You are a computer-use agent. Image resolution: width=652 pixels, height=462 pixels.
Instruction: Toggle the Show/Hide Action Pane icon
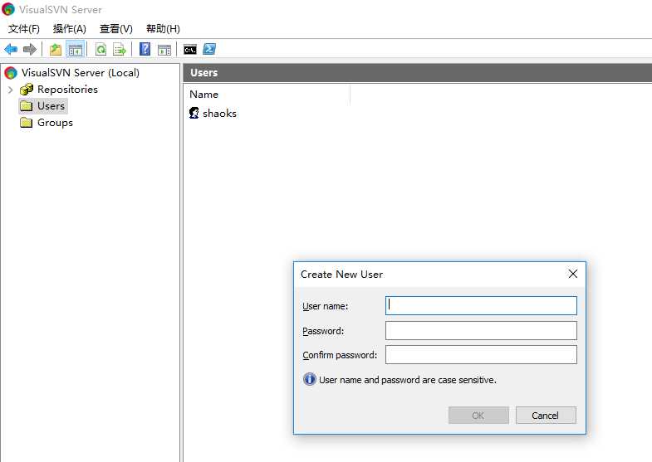point(164,50)
